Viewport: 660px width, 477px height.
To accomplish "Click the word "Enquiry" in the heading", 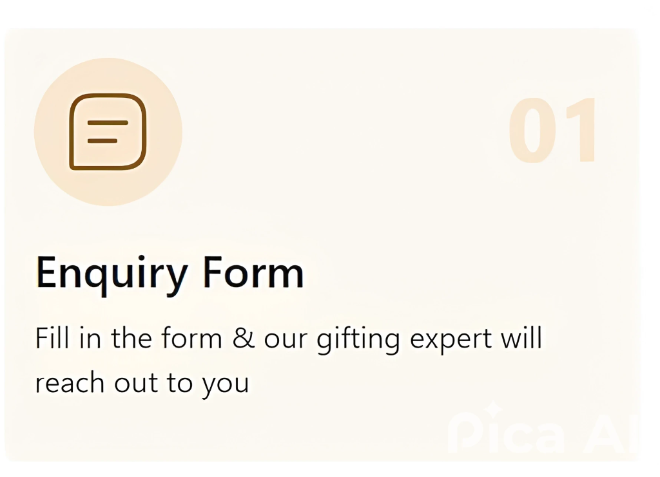I will pos(111,274).
